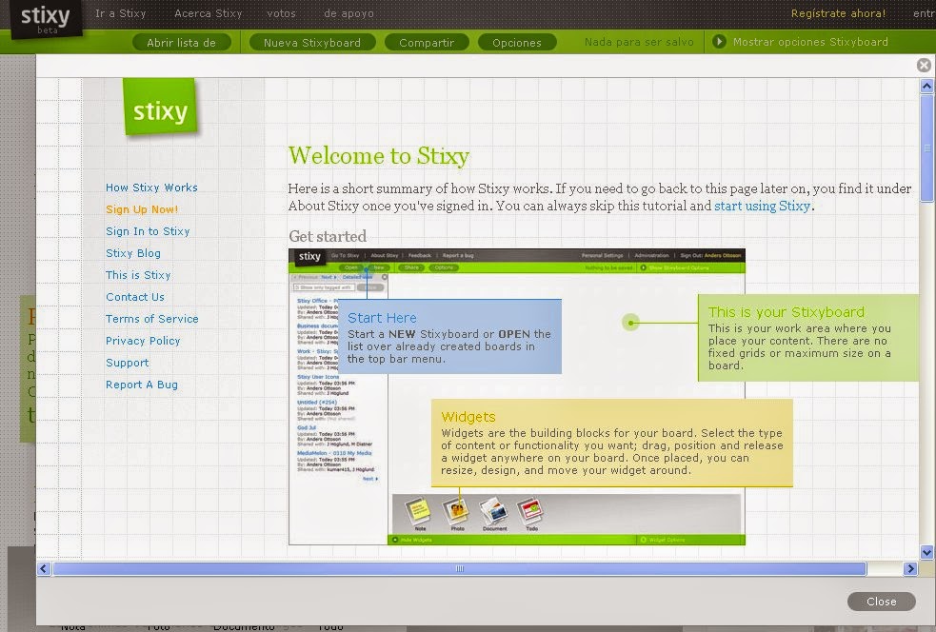Click the Sign Up Now! link
The width and height of the screenshot is (936, 632).
142,209
